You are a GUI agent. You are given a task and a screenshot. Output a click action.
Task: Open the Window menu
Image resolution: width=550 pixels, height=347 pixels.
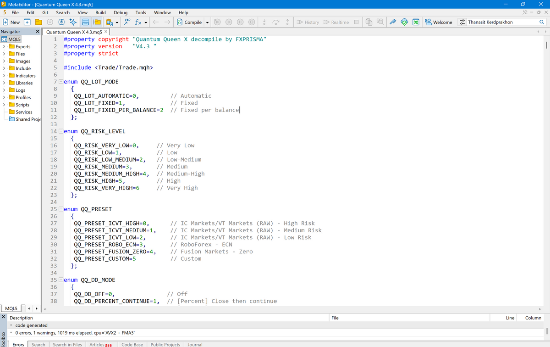coord(162,12)
